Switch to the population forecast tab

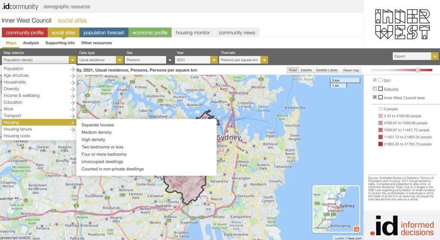pyautogui.click(x=104, y=33)
